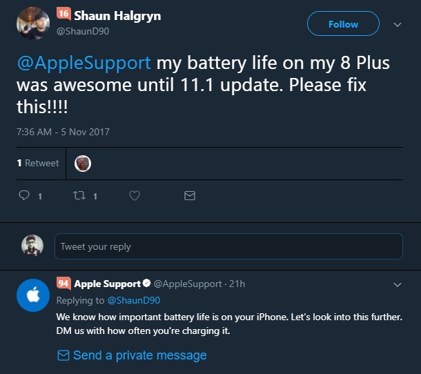Follow Shaun Halgryn

pyautogui.click(x=343, y=24)
